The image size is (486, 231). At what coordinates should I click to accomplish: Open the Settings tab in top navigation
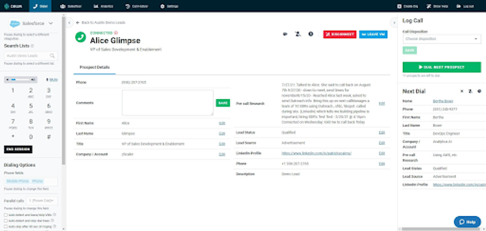click(x=169, y=6)
